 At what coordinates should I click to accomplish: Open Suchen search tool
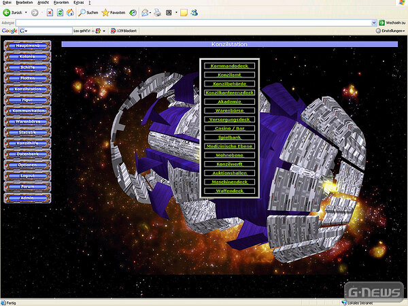click(x=88, y=12)
